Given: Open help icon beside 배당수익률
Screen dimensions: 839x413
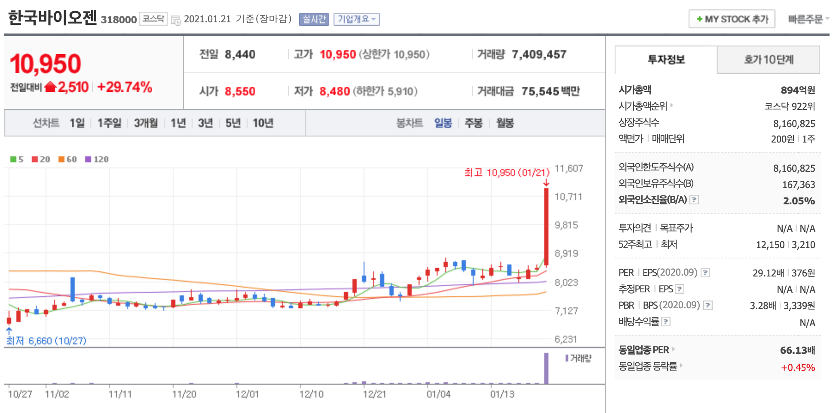Looking at the screenshot, I should point(666,322).
